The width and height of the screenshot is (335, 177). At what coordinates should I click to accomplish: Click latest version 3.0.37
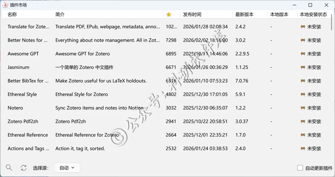point(242,121)
